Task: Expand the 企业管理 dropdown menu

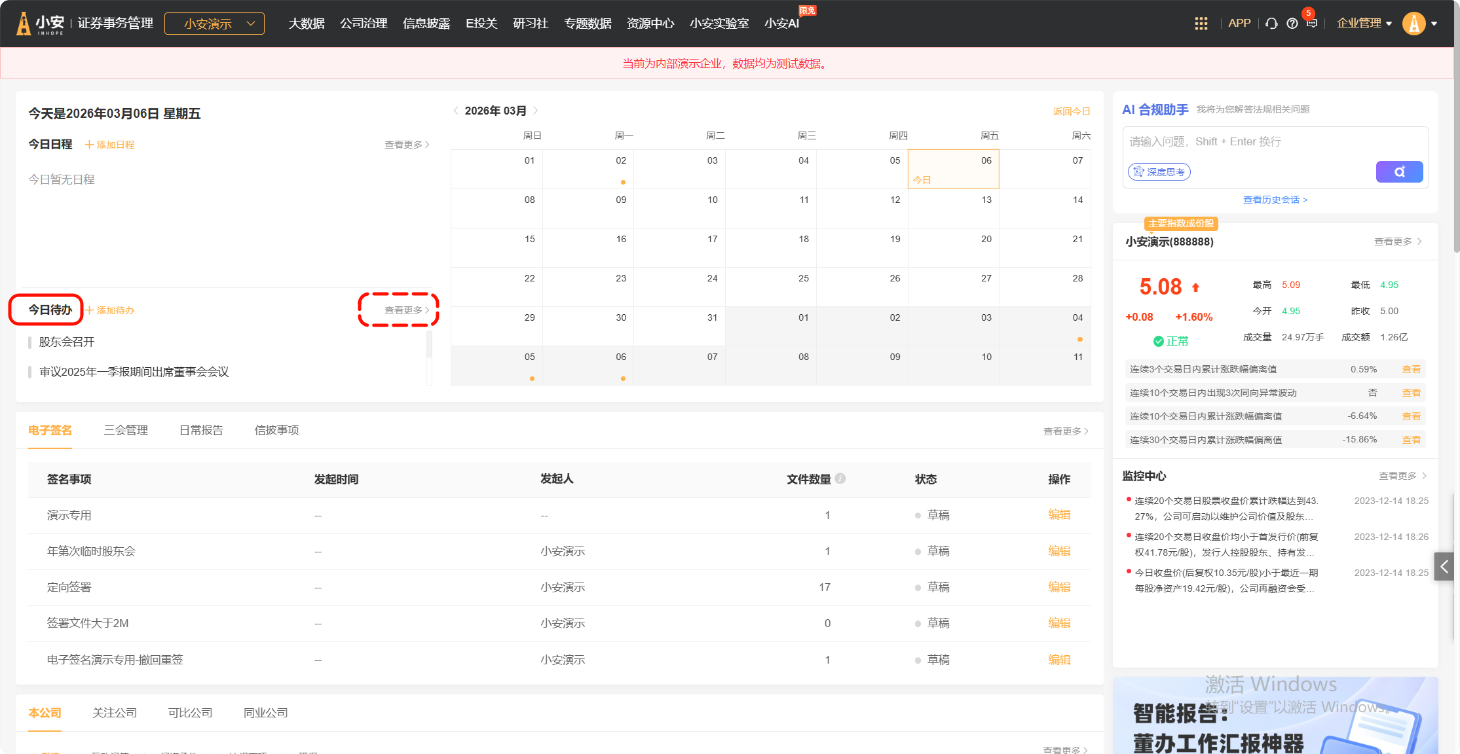Action: click(x=1364, y=24)
